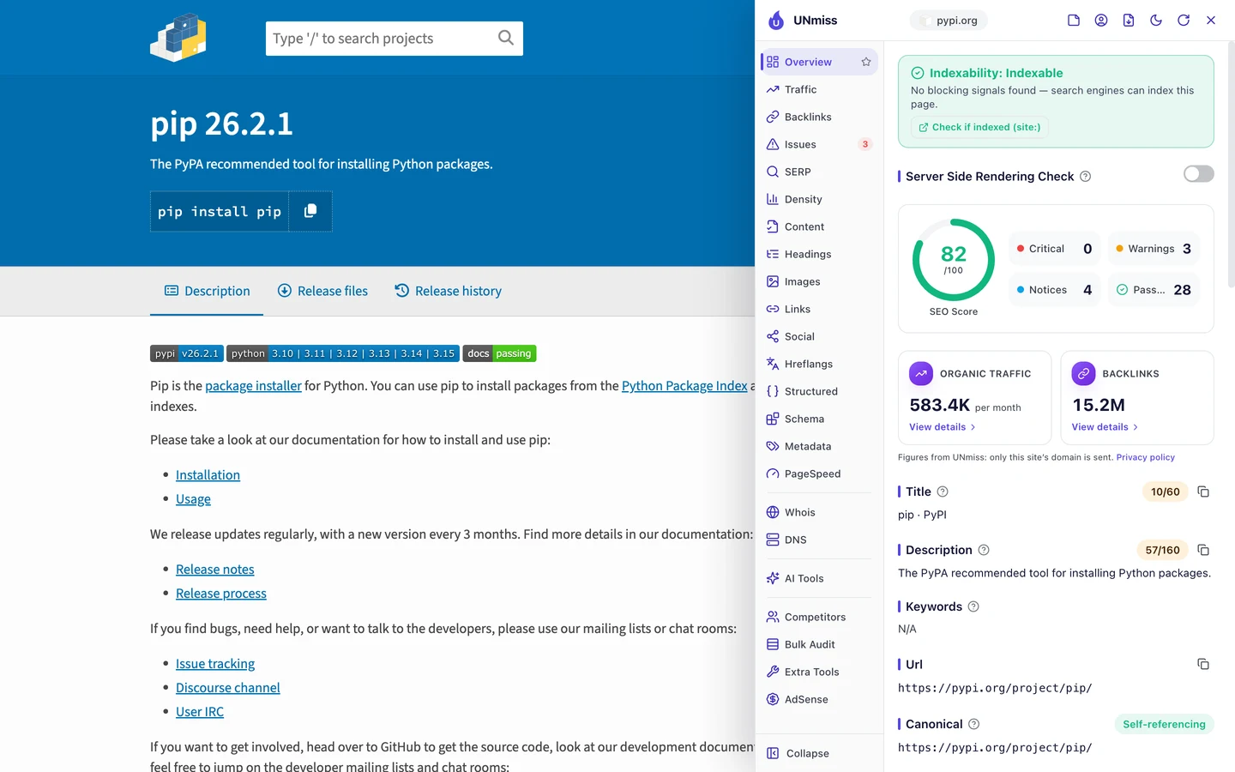Refresh the UNmiss analysis
This screenshot has width=1235, height=772.
1184,21
